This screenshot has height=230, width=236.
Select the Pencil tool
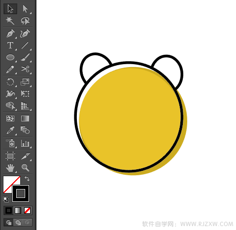point(10,69)
